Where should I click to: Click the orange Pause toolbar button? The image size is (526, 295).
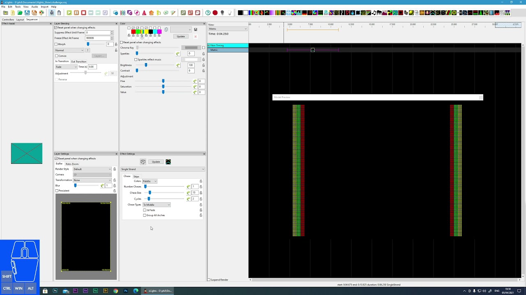(76, 13)
